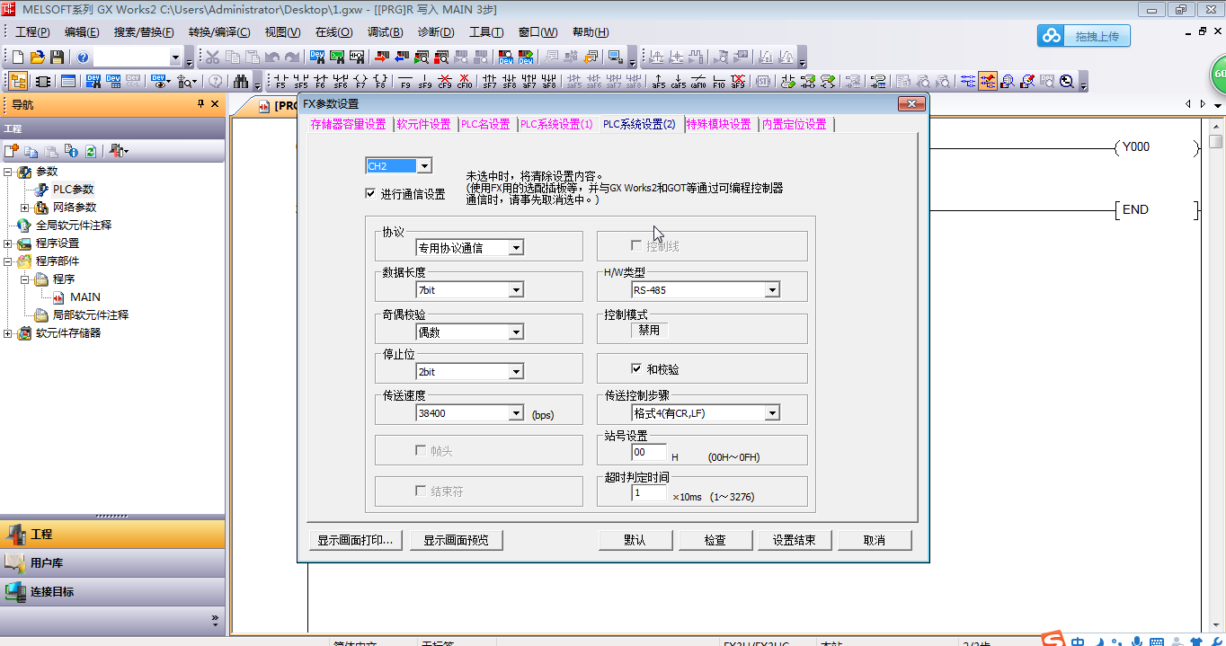Open project using the folder icon
This screenshot has width=1226, height=646.
tap(37, 58)
